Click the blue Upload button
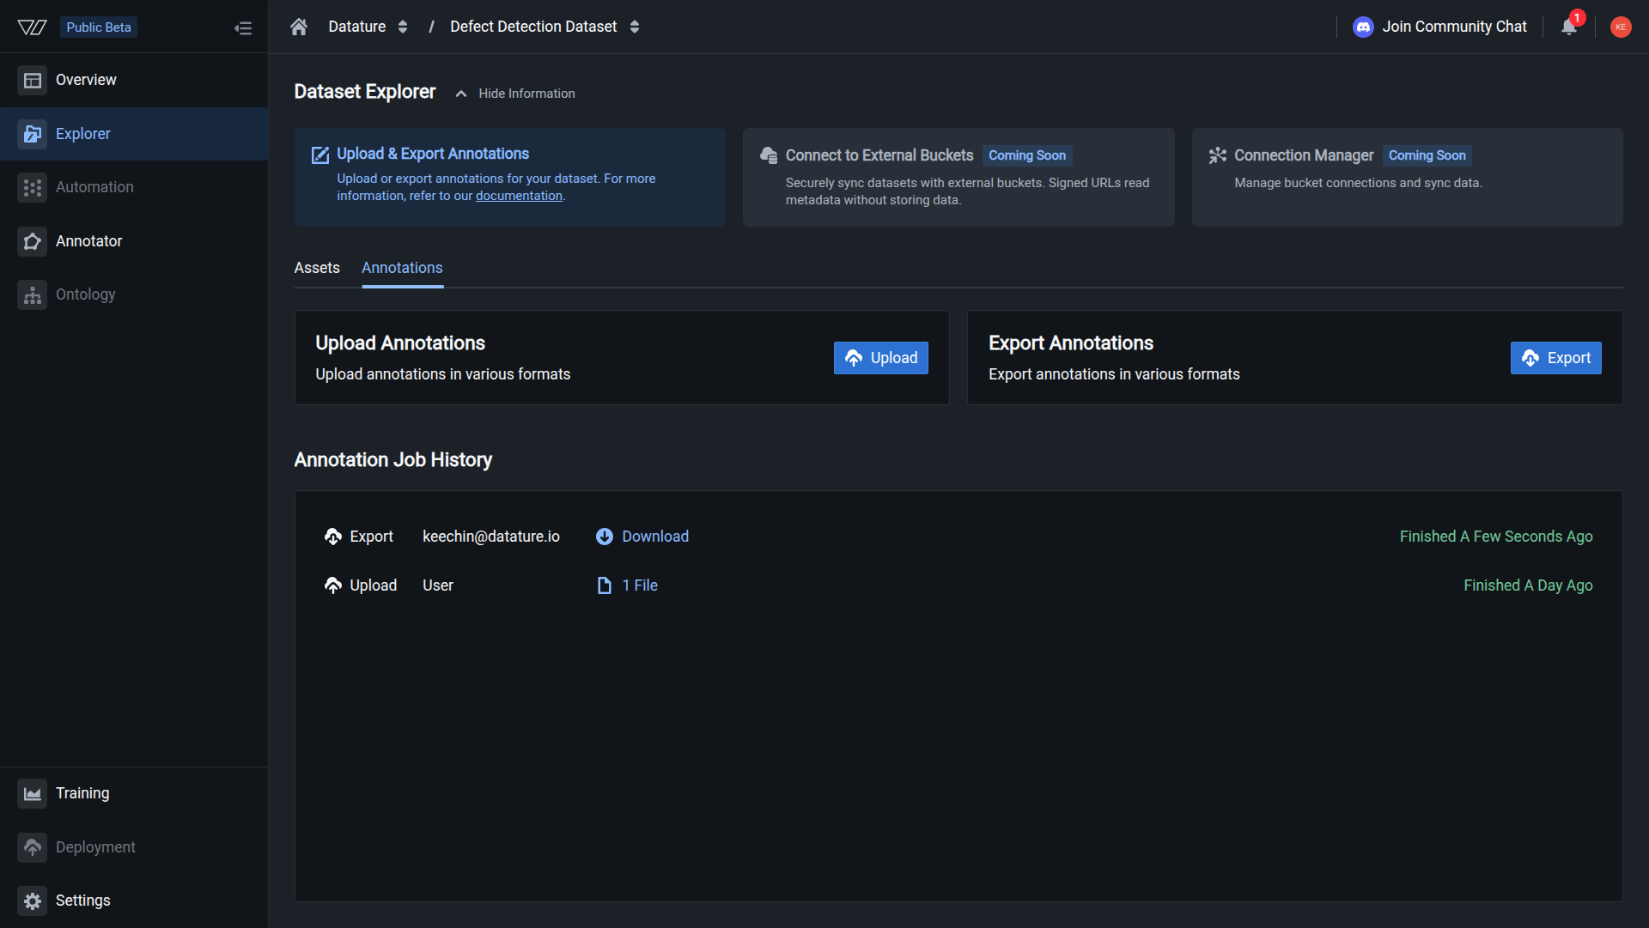Image resolution: width=1649 pixels, height=928 pixels. point(880,358)
